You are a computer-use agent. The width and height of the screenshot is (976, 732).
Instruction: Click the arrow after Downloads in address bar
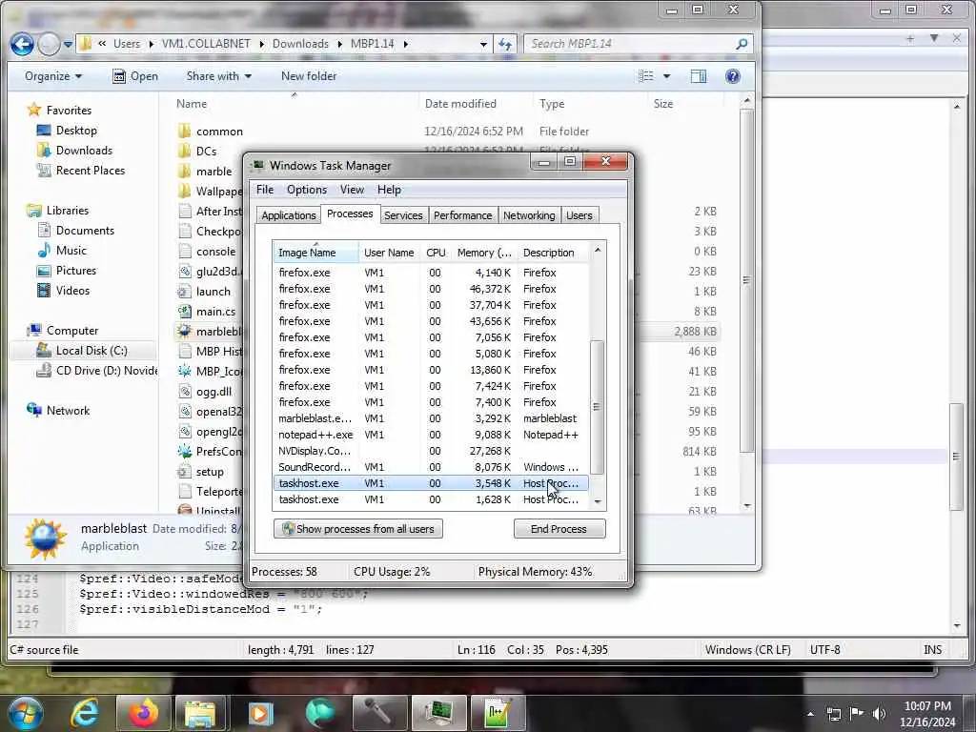click(x=340, y=44)
